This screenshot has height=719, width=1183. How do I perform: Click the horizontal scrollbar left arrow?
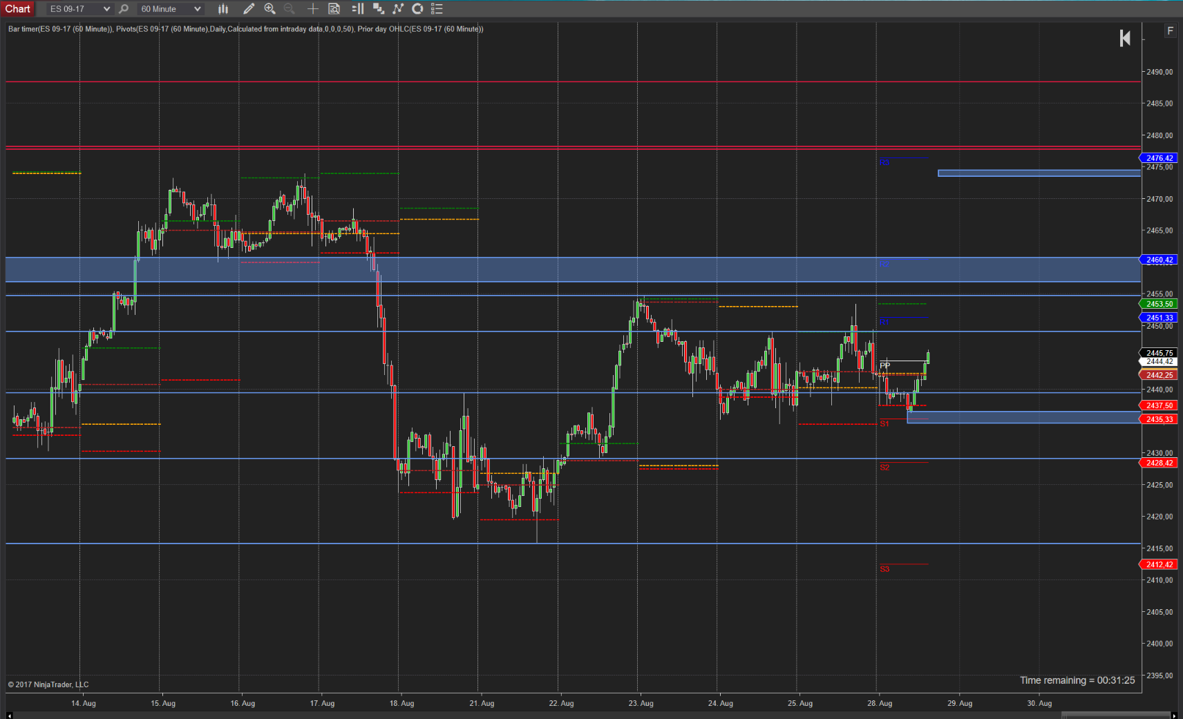[10, 716]
